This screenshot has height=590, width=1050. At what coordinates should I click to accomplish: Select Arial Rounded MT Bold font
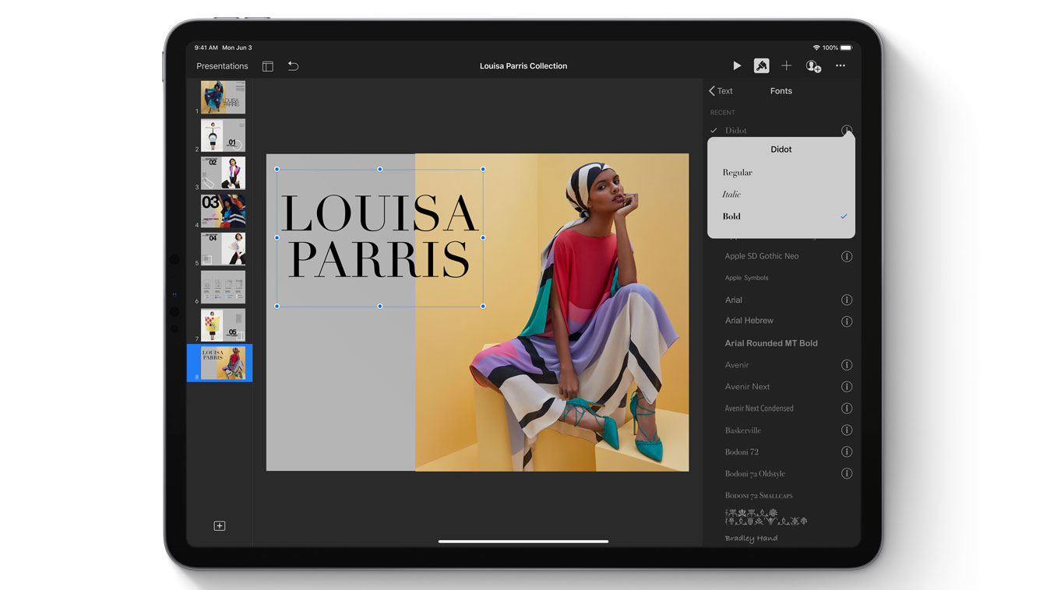[x=771, y=343]
